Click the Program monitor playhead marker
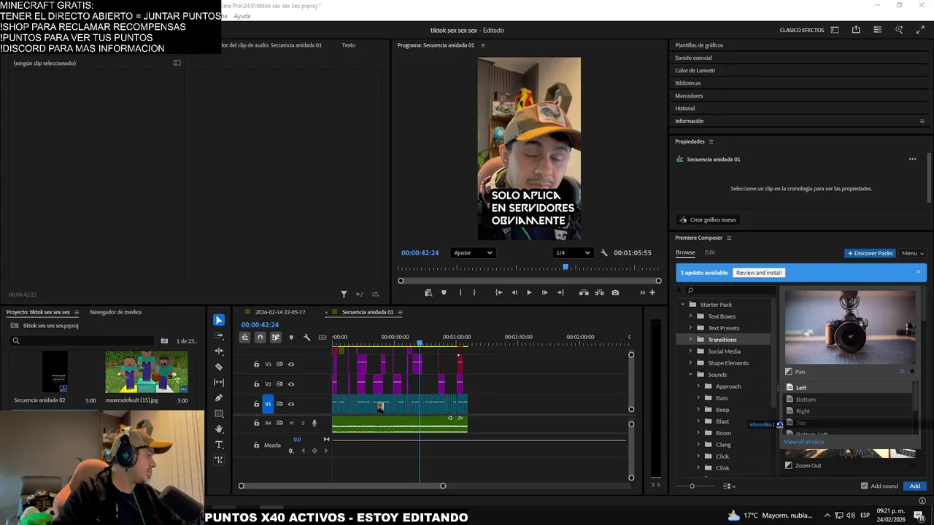 pyautogui.click(x=566, y=268)
